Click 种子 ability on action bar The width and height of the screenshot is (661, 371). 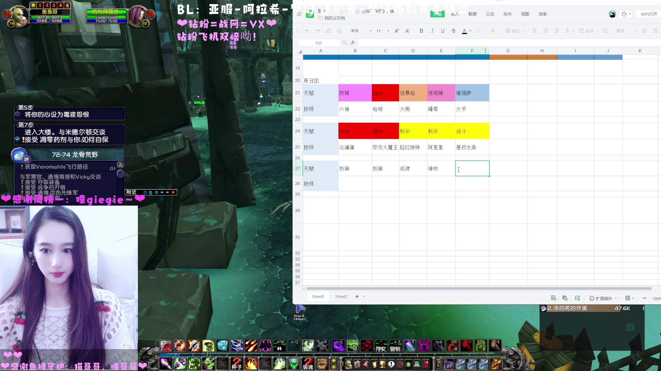pos(236,364)
